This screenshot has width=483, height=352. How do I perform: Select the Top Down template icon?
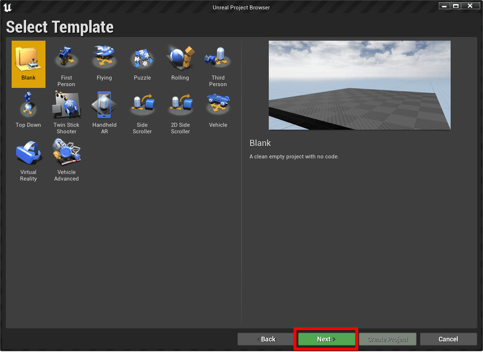click(28, 104)
